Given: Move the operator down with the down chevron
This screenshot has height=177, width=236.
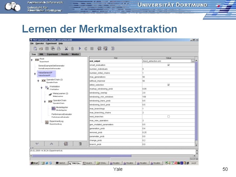Looking at the screenshot, I should tap(37, 144).
